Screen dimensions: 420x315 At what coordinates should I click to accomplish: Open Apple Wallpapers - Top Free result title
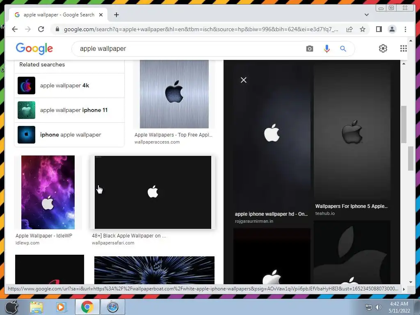173,135
